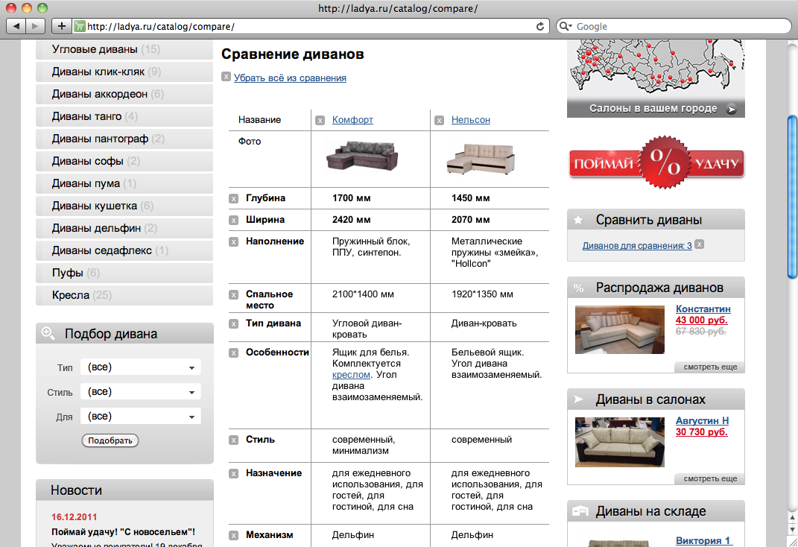Open the Нельсон sofa link
Screen dimensions: 798x547
click(x=471, y=119)
